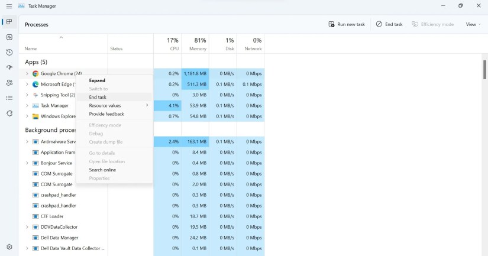Click End task toolbar button
The height and width of the screenshot is (256, 488).
coord(389,24)
